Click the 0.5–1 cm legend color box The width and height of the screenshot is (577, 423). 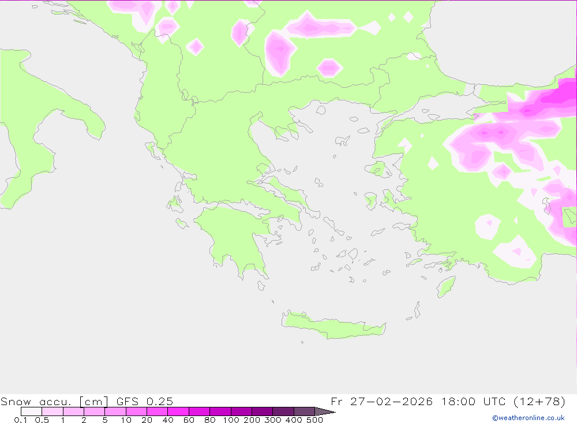click(53, 411)
